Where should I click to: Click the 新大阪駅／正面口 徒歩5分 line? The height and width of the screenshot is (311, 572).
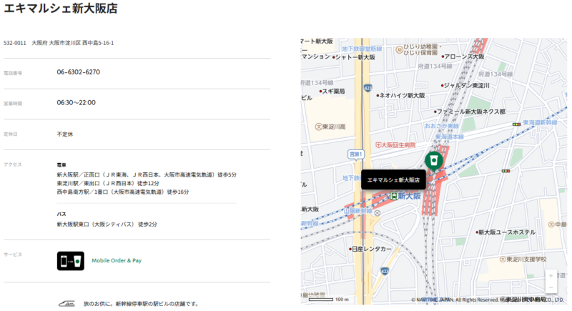coord(147,175)
